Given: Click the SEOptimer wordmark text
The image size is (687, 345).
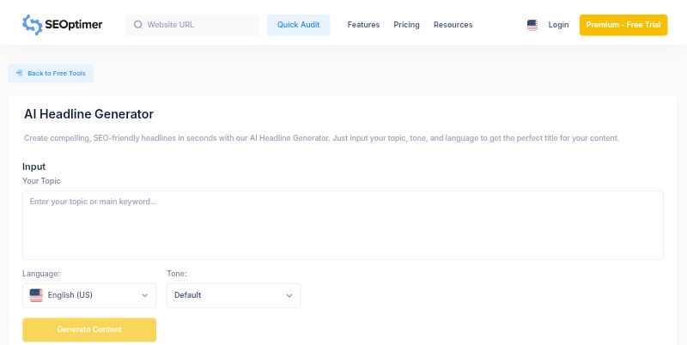Looking at the screenshot, I should click(74, 25).
